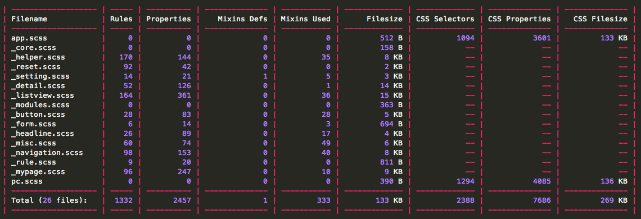Click _helper.scss Rules value 170
The image size is (641, 219).
click(126, 57)
